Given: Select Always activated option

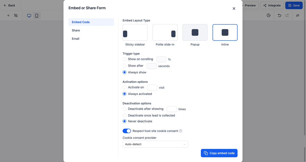Looking at the screenshot, I should (125, 94).
